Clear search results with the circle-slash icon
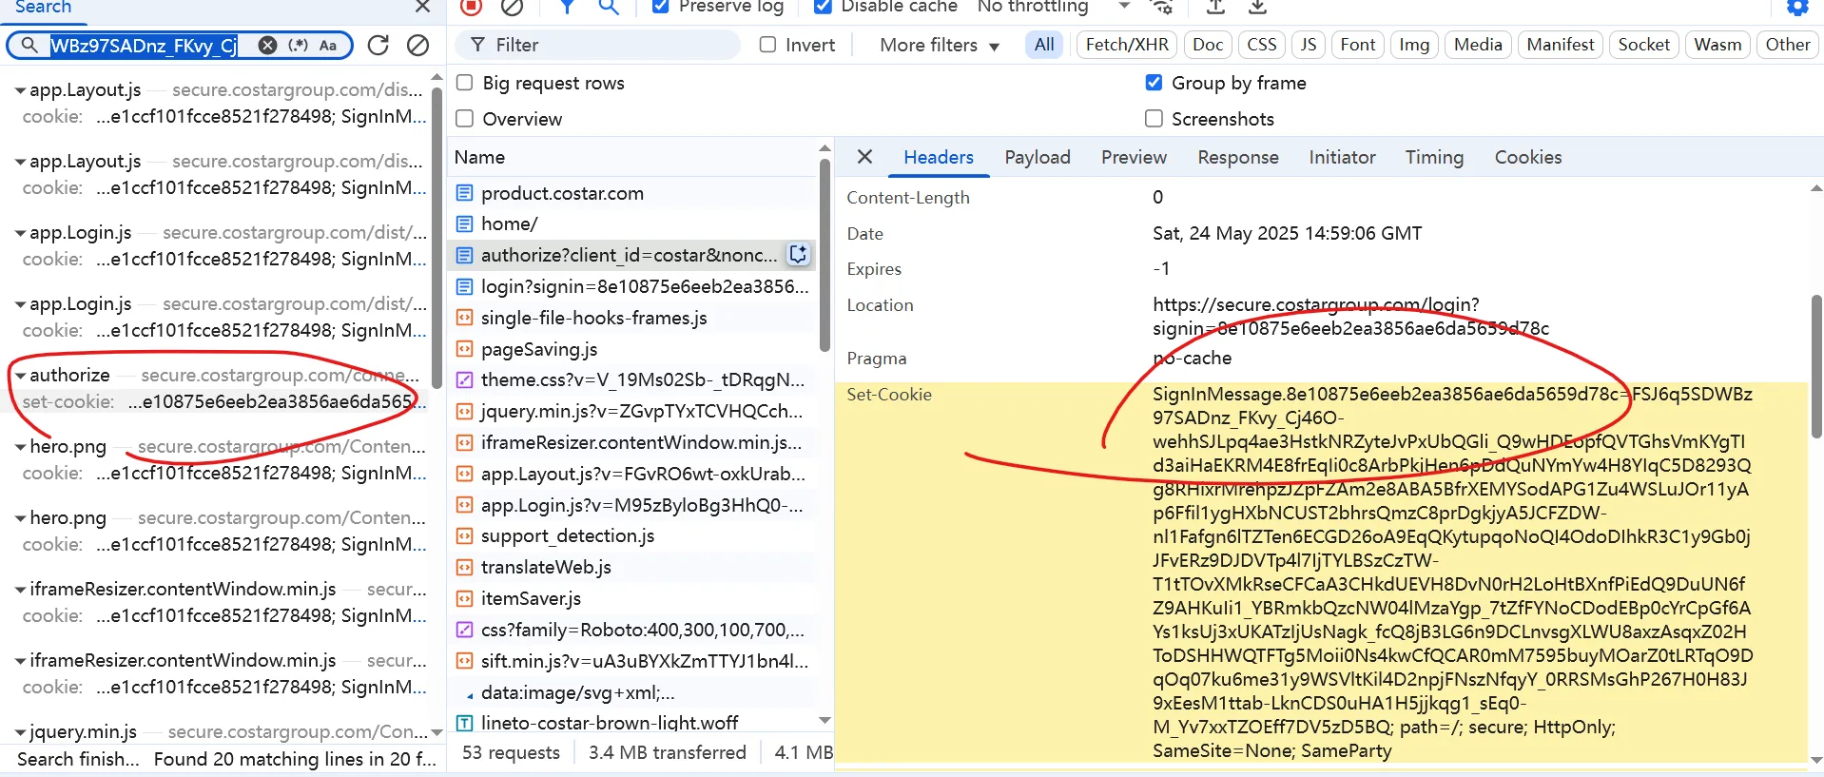 coord(417,45)
